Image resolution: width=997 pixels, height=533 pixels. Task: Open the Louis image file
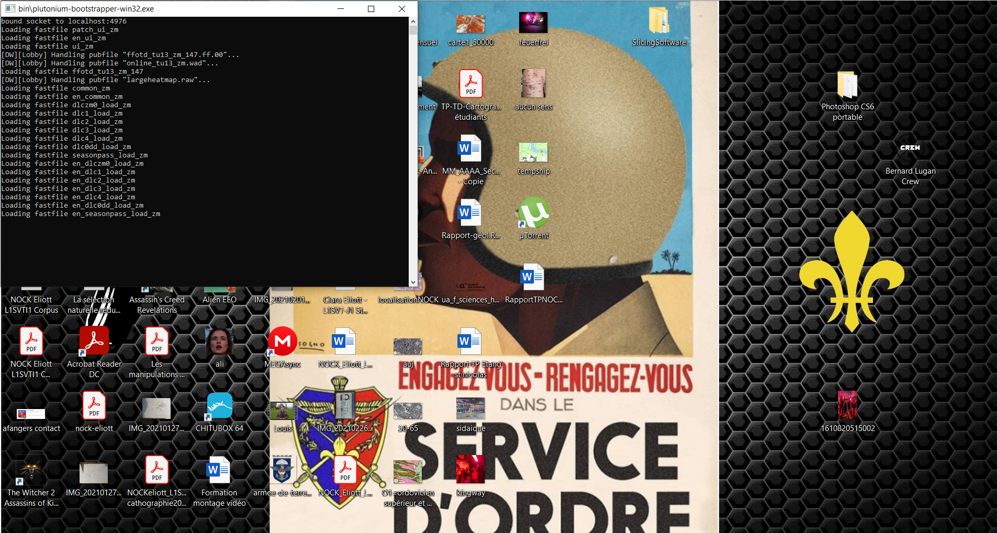point(282,411)
